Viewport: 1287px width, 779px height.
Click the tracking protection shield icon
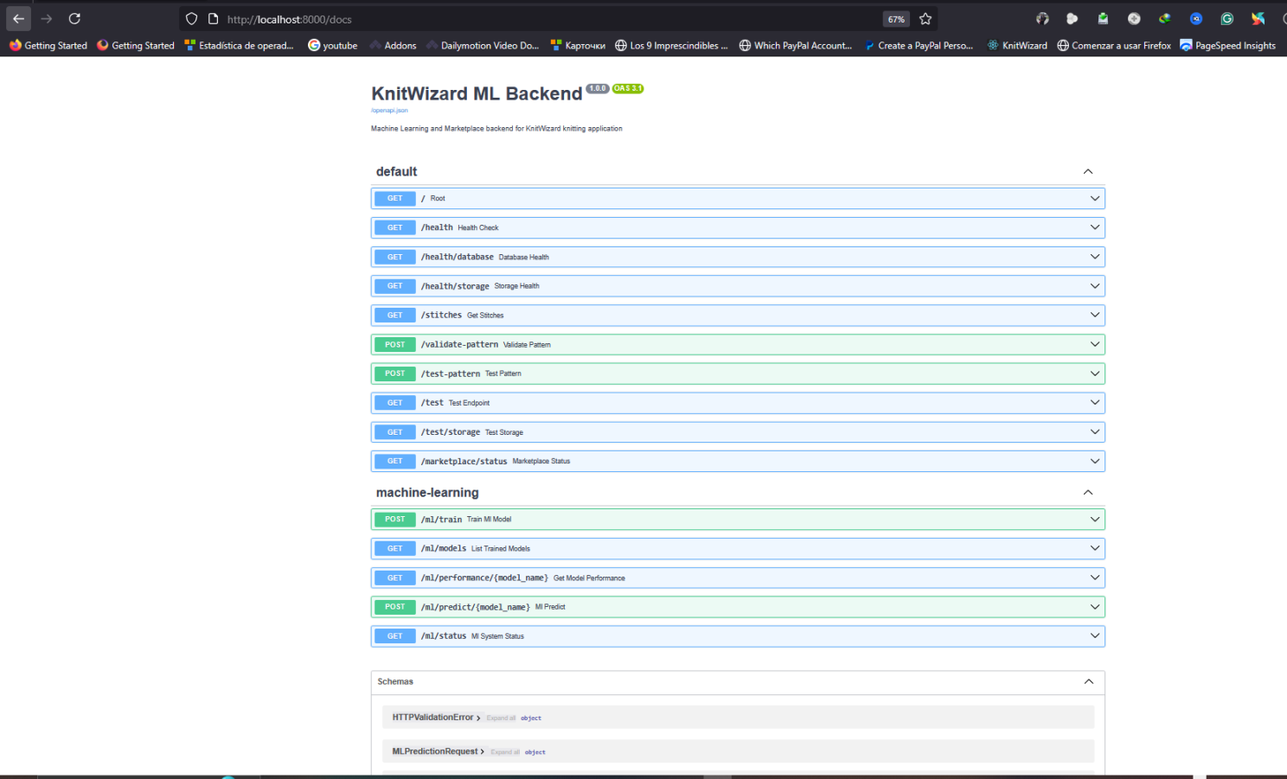point(190,18)
